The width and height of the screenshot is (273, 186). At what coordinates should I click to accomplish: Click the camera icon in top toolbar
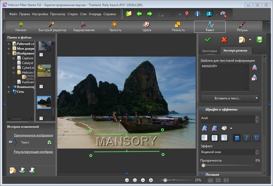point(223,14)
